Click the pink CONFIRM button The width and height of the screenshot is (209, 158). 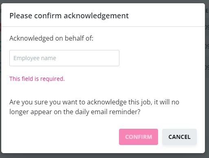[139, 137]
